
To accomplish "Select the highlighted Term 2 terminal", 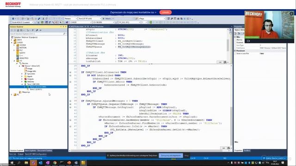I will tap(38, 87).
